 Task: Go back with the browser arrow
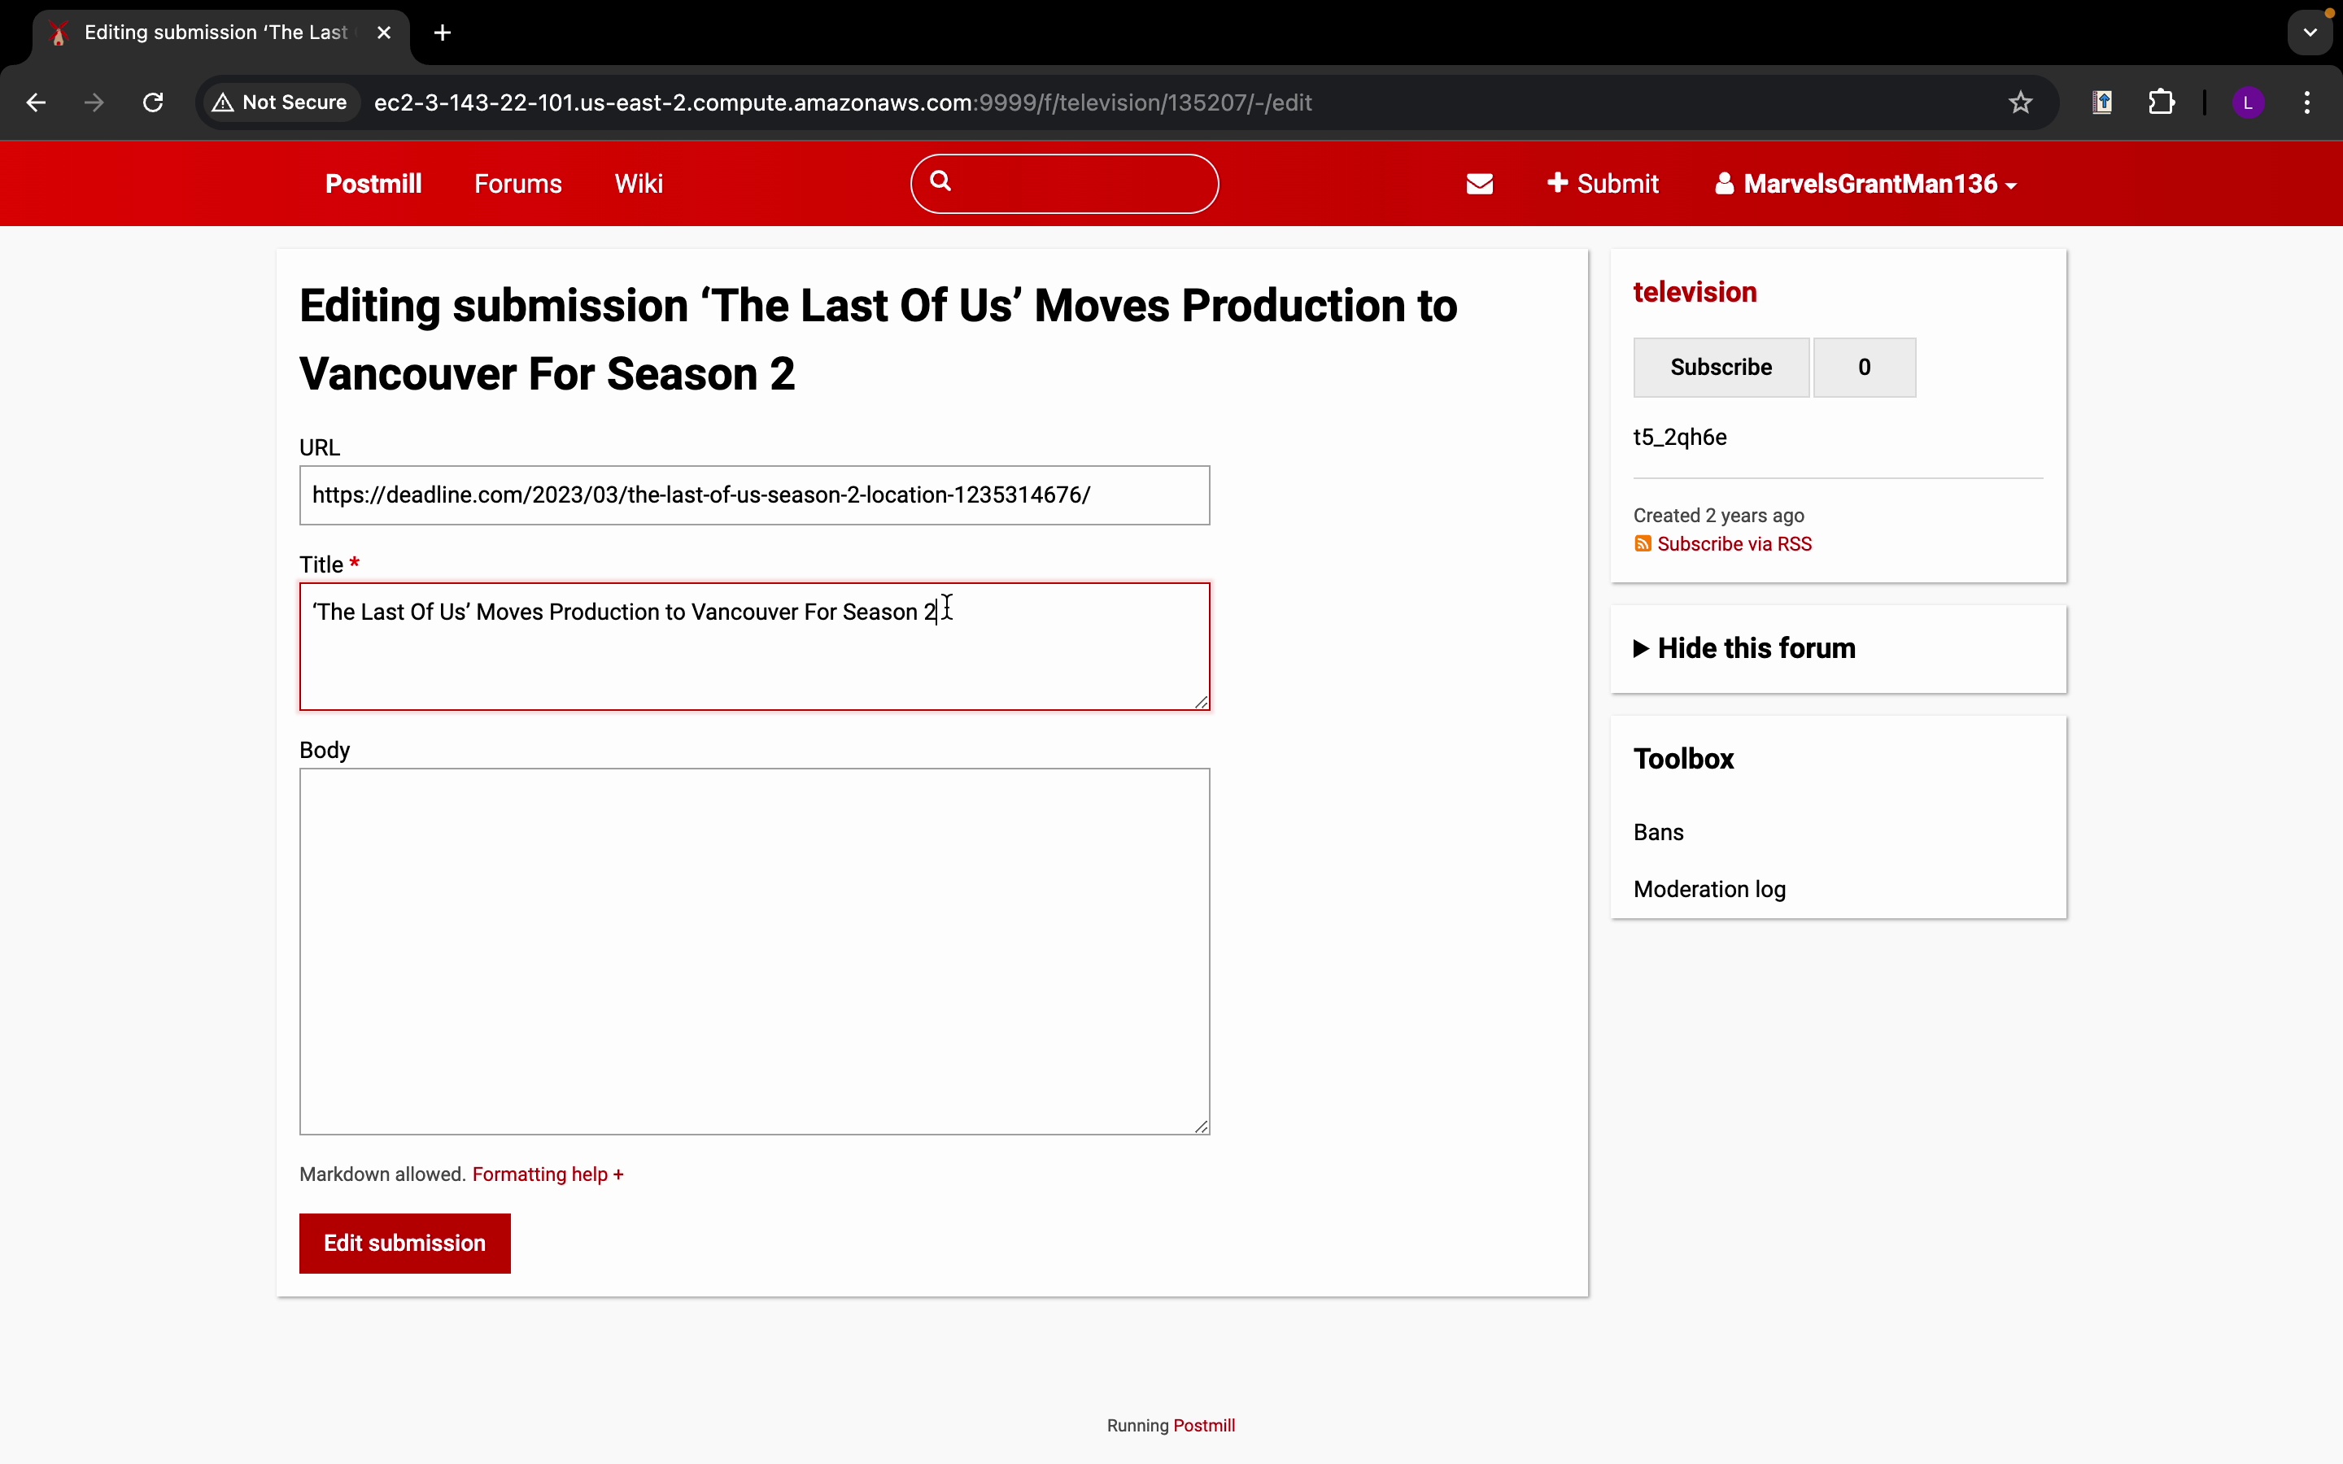point(36,102)
